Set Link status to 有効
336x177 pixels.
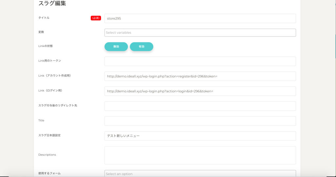[x=141, y=47]
